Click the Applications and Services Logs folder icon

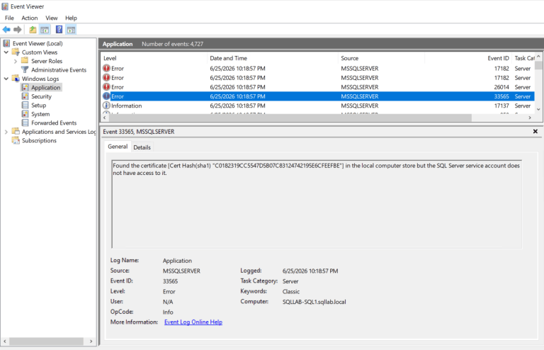tap(16, 132)
